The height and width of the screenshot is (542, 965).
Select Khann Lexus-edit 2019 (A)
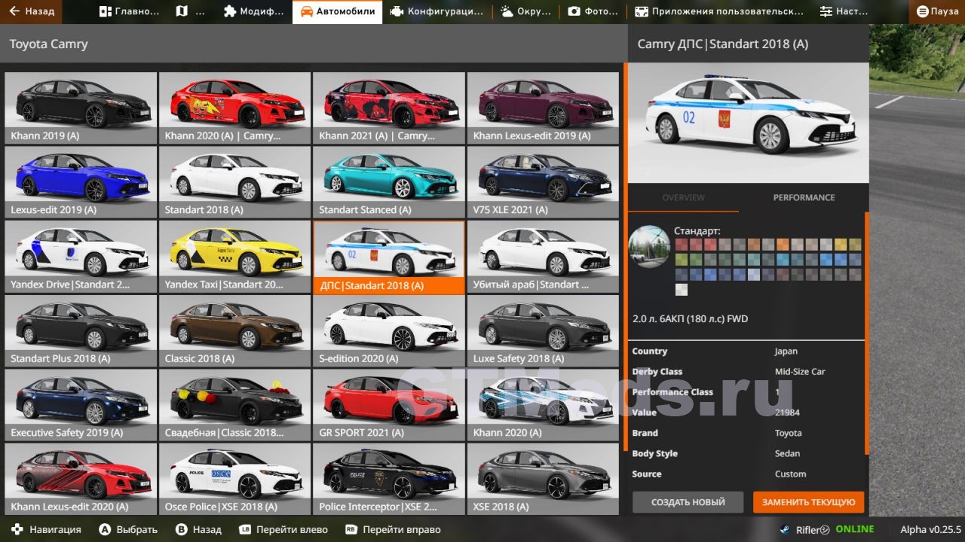543,108
